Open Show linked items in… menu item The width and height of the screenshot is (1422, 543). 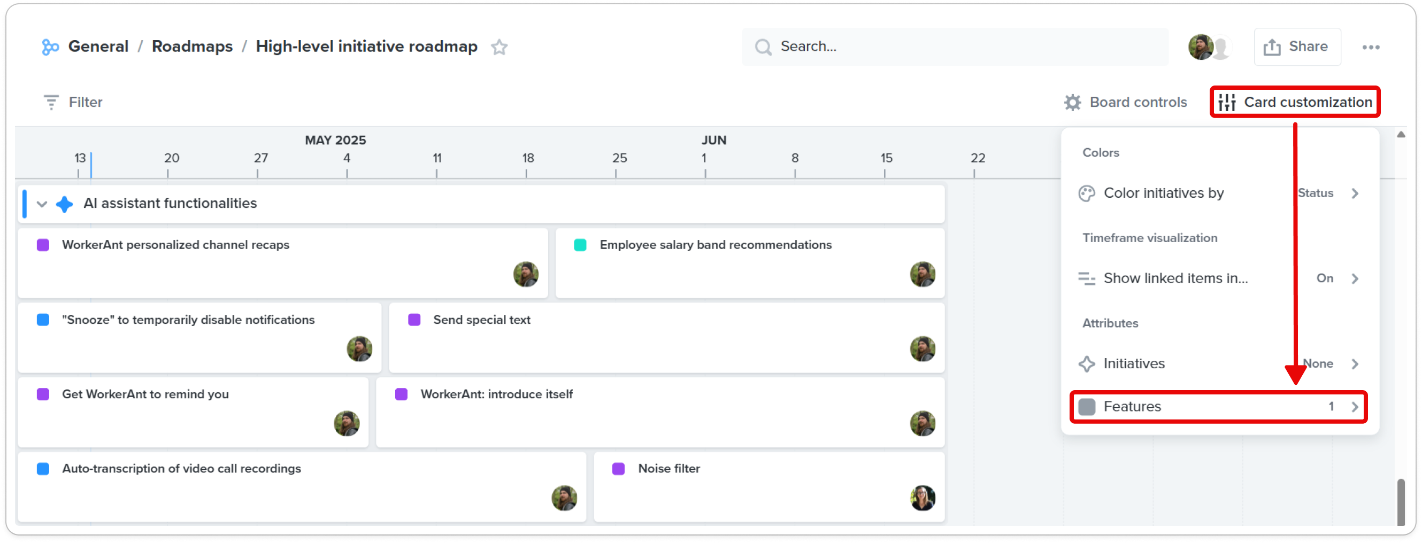point(1219,278)
